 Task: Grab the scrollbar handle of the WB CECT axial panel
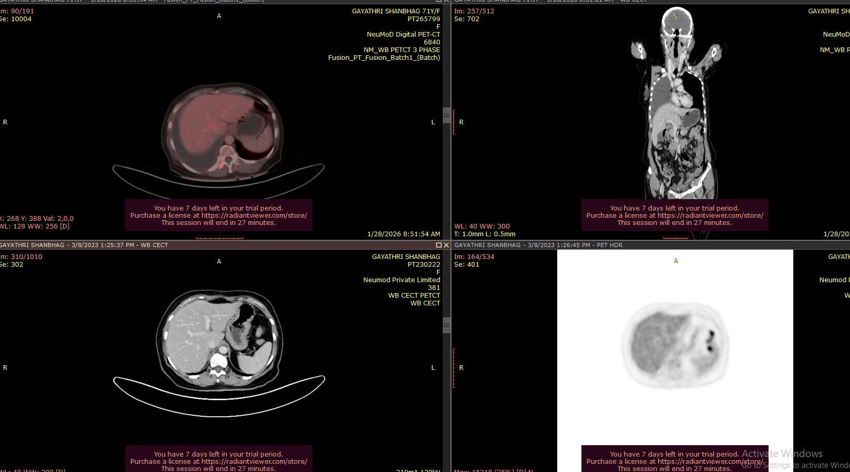(447, 325)
